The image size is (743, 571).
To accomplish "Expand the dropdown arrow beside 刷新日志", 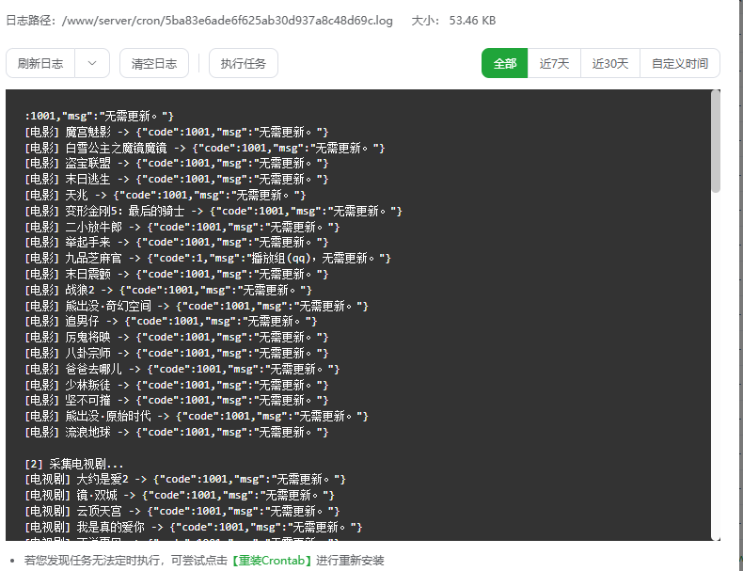I will pyautogui.click(x=91, y=64).
